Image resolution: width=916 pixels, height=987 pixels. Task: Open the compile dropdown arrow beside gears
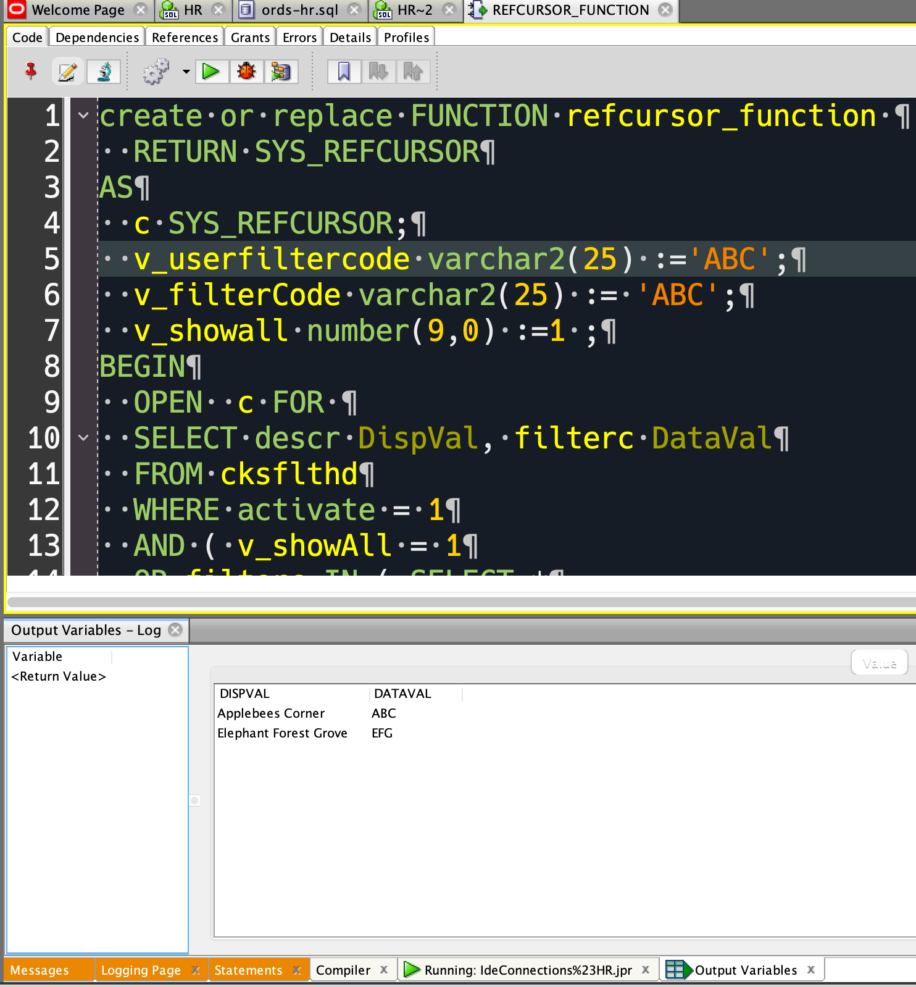point(186,72)
